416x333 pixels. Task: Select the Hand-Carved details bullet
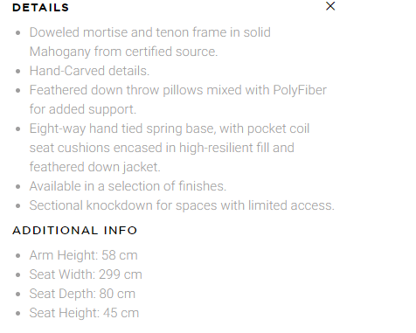(89, 71)
